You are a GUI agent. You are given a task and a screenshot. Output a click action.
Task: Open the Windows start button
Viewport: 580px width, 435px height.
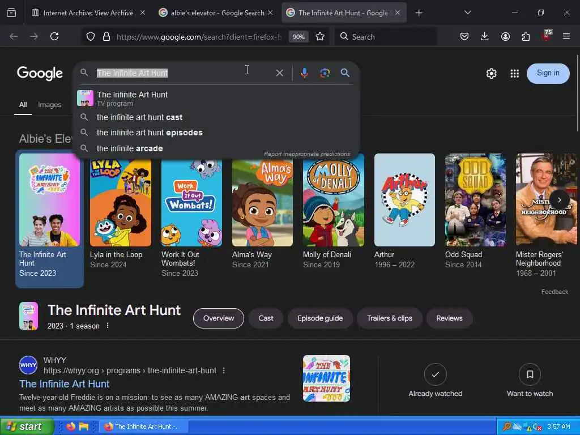[x=27, y=427]
